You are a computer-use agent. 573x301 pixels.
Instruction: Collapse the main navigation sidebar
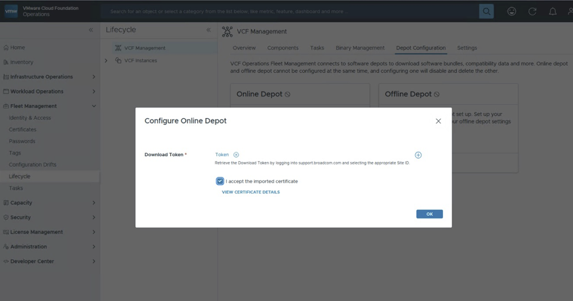coord(91,30)
